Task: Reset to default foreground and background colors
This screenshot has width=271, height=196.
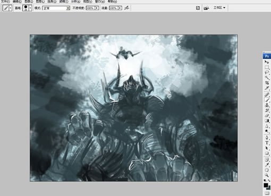Action: pyautogui.click(x=265, y=181)
